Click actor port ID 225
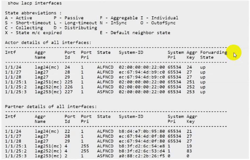The width and height of the screenshot is (250, 160). tap(68, 82)
